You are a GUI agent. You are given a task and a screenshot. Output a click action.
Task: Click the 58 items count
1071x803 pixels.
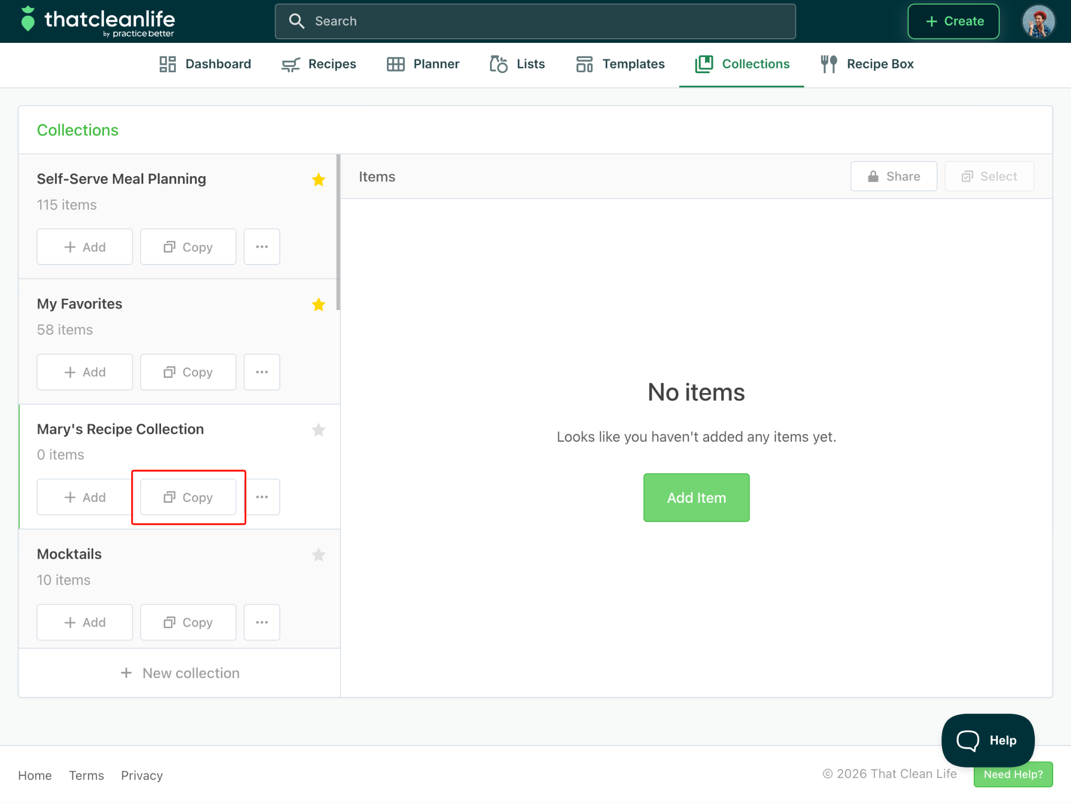[65, 330]
